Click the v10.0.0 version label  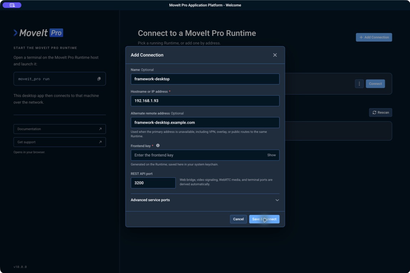click(20, 267)
